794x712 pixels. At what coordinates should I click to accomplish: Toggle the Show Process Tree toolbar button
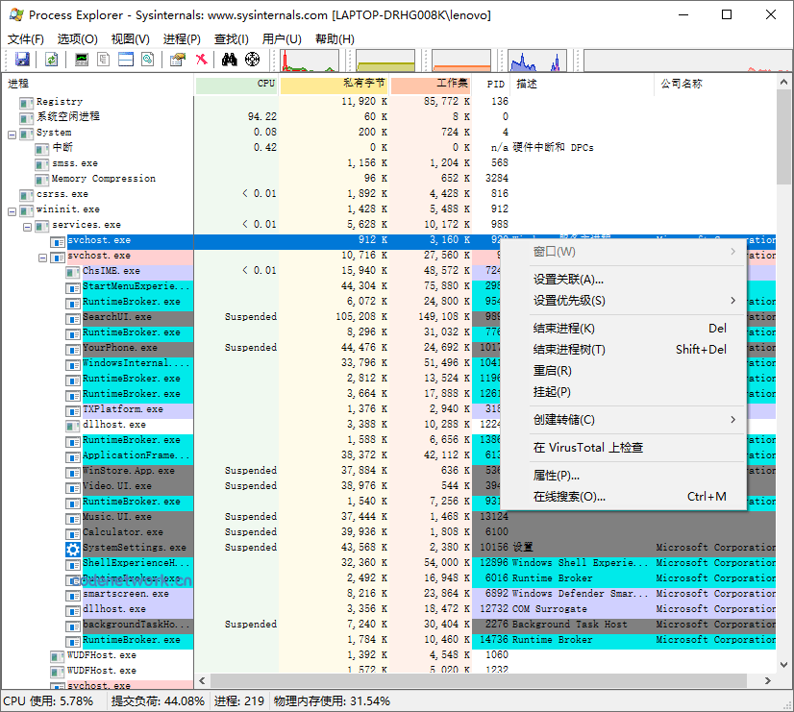click(103, 59)
